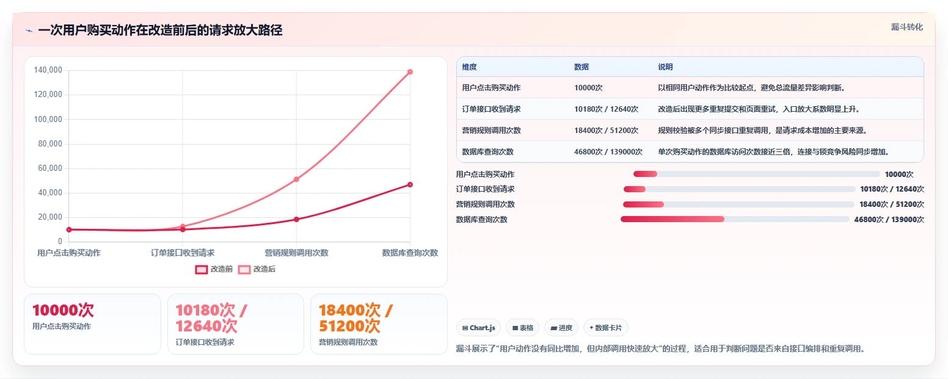948x379 pixels.
Task: Toggle the 改造前 legend swatch
Action: (202, 269)
